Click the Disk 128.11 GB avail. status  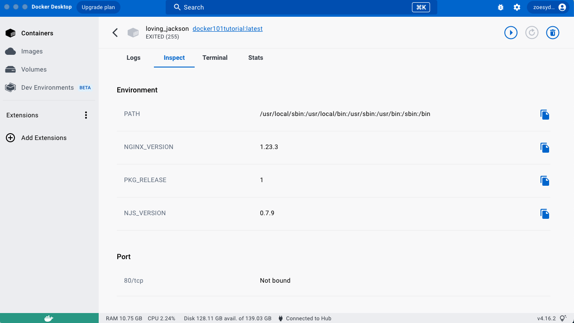(x=228, y=318)
